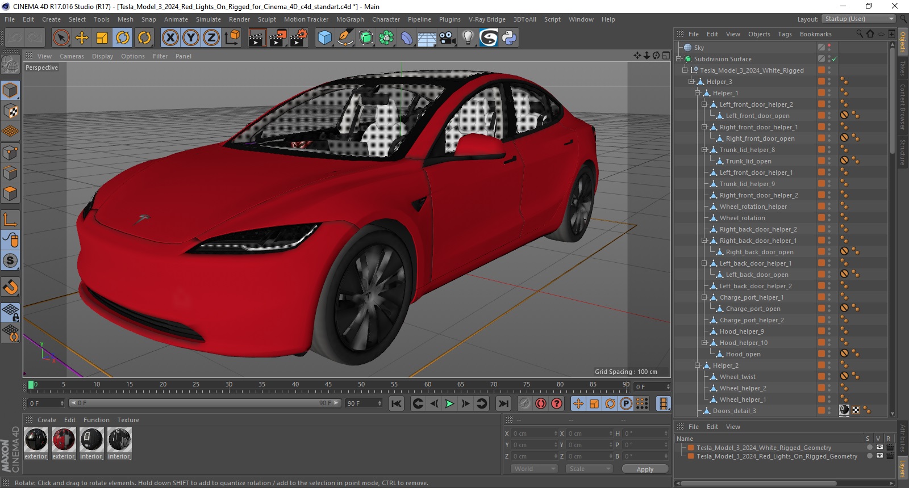The height and width of the screenshot is (488, 909).
Task: Select the Move tool in top toolbar
Action: 82,38
